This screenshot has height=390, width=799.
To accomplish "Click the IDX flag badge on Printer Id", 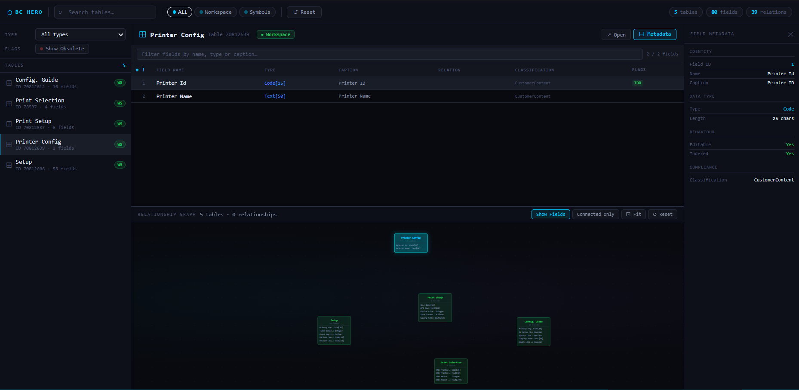I will tap(638, 83).
